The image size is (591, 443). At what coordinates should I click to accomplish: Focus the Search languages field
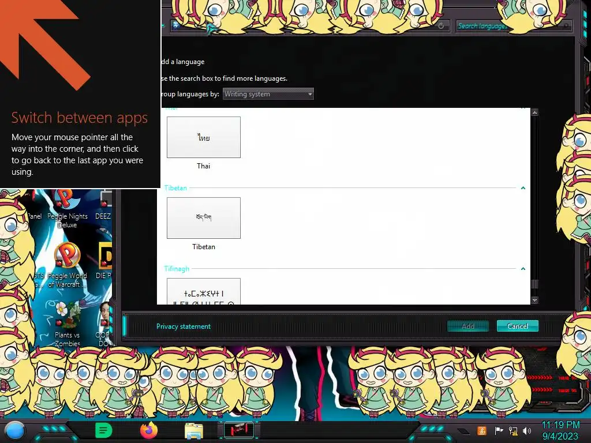point(513,26)
